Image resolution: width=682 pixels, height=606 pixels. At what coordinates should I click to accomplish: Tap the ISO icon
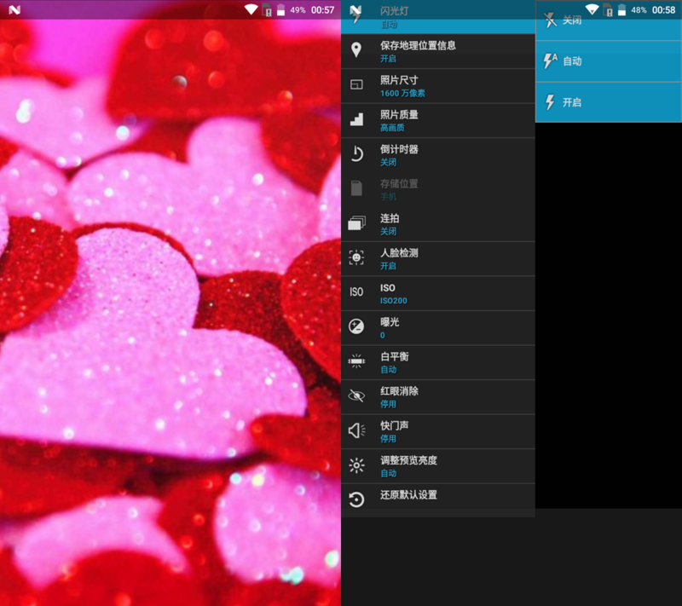pyautogui.click(x=356, y=291)
